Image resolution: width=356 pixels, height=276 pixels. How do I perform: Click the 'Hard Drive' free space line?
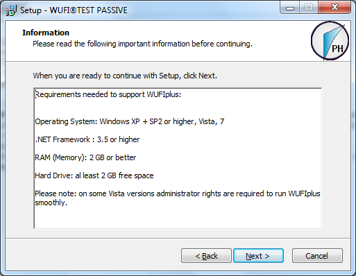[94, 175]
